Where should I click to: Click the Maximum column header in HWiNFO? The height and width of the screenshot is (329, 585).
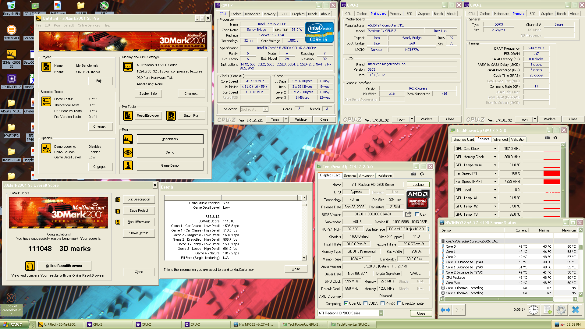(x=565, y=230)
